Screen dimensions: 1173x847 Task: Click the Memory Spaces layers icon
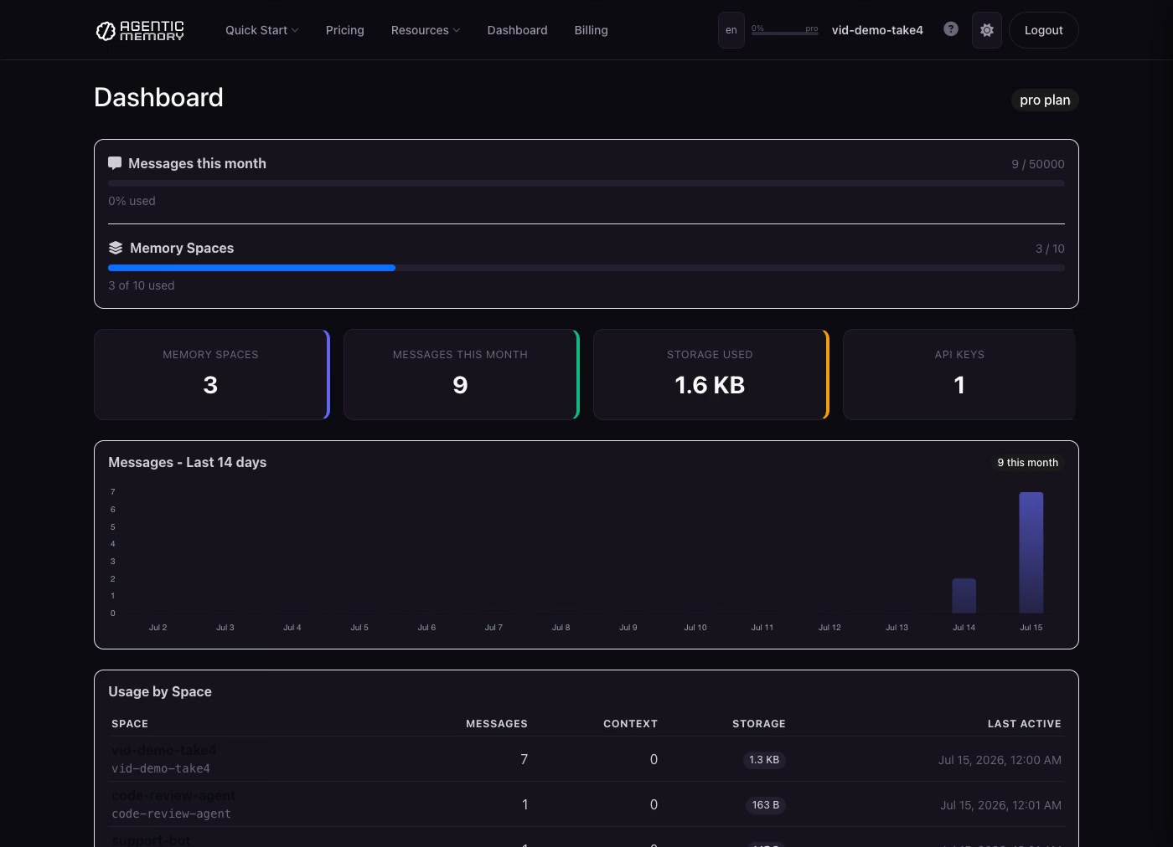tap(116, 248)
